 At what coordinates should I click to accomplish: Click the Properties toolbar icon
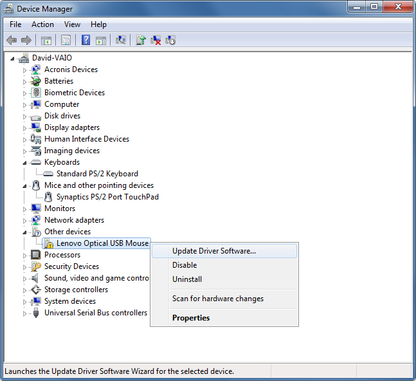[66, 41]
